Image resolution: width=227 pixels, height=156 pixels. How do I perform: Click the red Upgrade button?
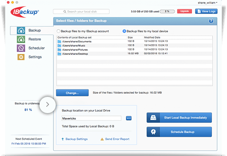[x=184, y=11]
